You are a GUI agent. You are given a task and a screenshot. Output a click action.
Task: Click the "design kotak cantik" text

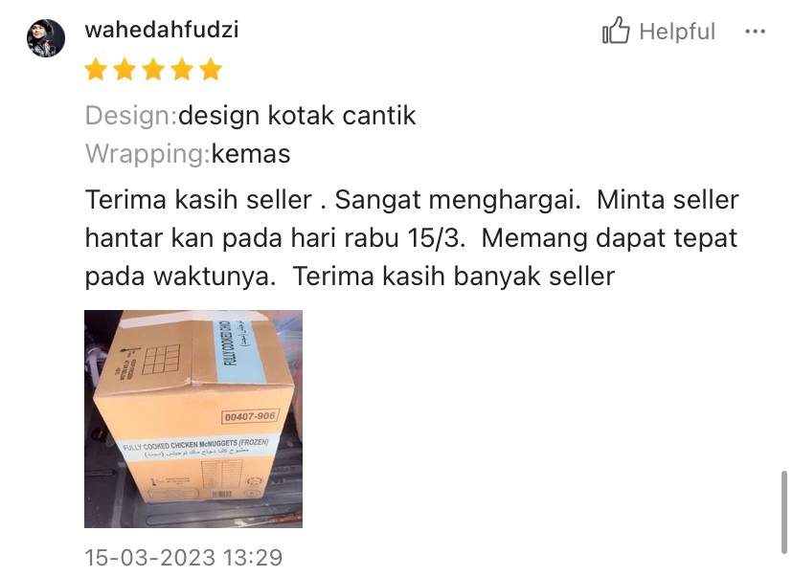click(297, 116)
